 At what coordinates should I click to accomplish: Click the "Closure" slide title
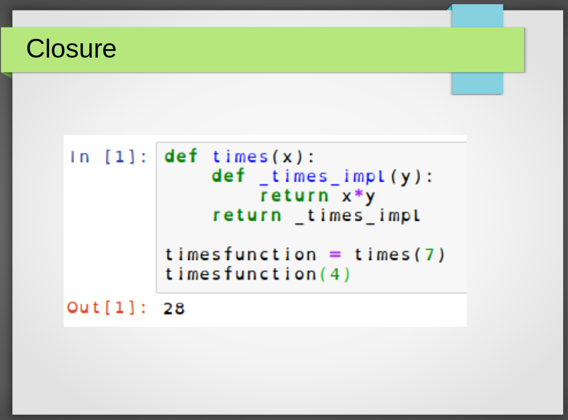[x=71, y=49]
